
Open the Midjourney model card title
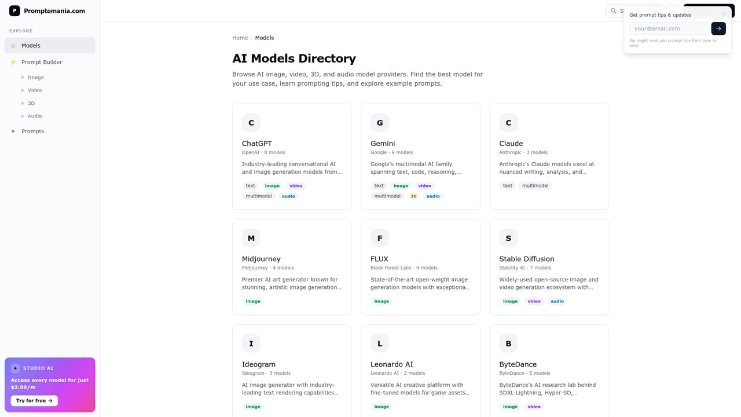click(261, 259)
